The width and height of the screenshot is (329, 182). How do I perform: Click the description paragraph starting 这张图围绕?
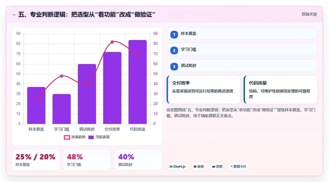[241, 113]
